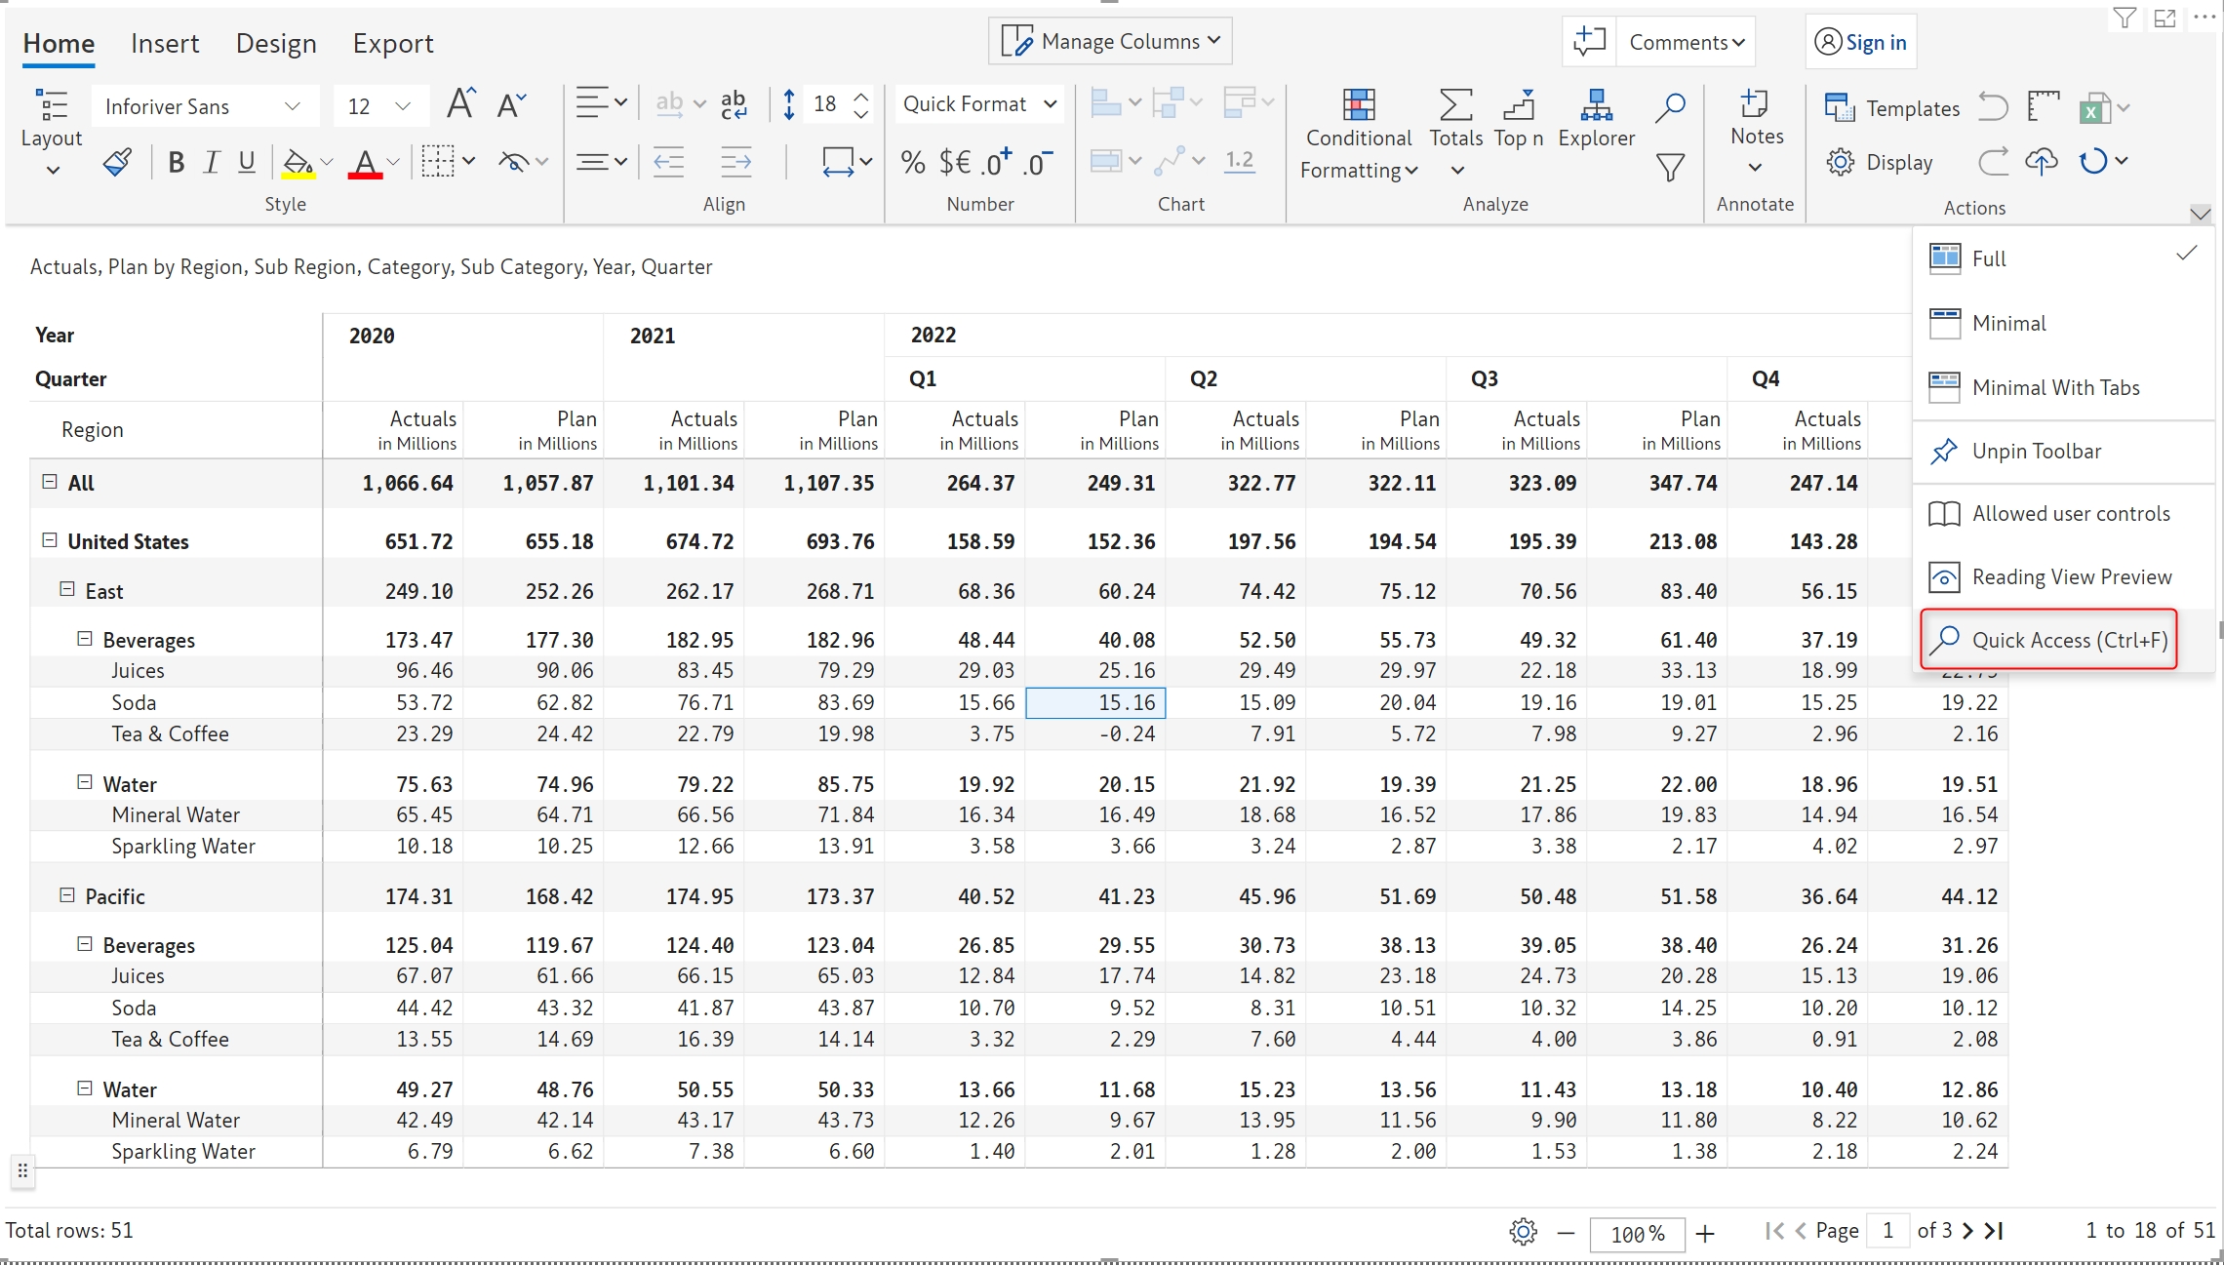2224x1266 pixels.
Task: Open the Explorer analyze tool
Action: 1596,118
